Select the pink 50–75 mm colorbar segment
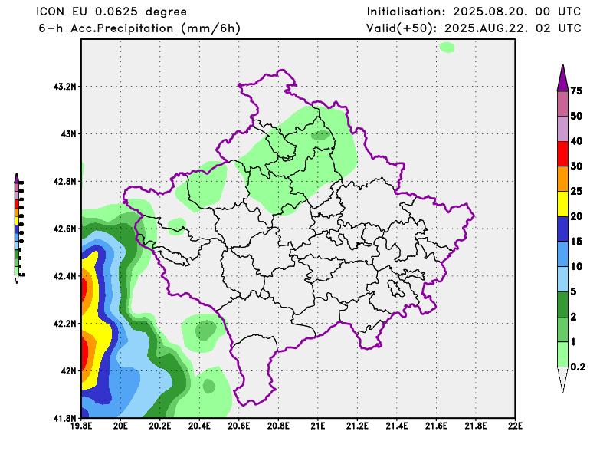The image size is (613, 474). (562, 104)
